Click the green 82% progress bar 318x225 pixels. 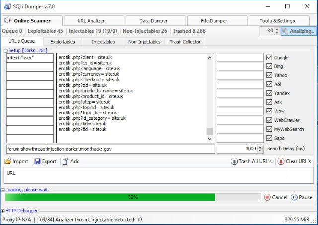click(x=109, y=197)
